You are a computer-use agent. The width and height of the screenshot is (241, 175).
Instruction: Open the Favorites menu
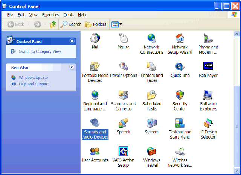(50, 15)
